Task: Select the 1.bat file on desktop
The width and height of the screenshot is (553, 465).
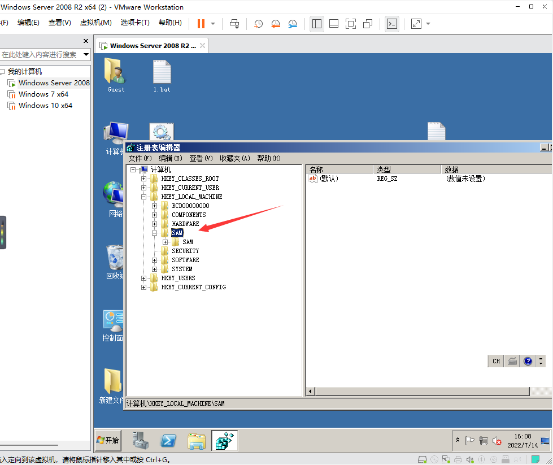Action: (x=162, y=76)
